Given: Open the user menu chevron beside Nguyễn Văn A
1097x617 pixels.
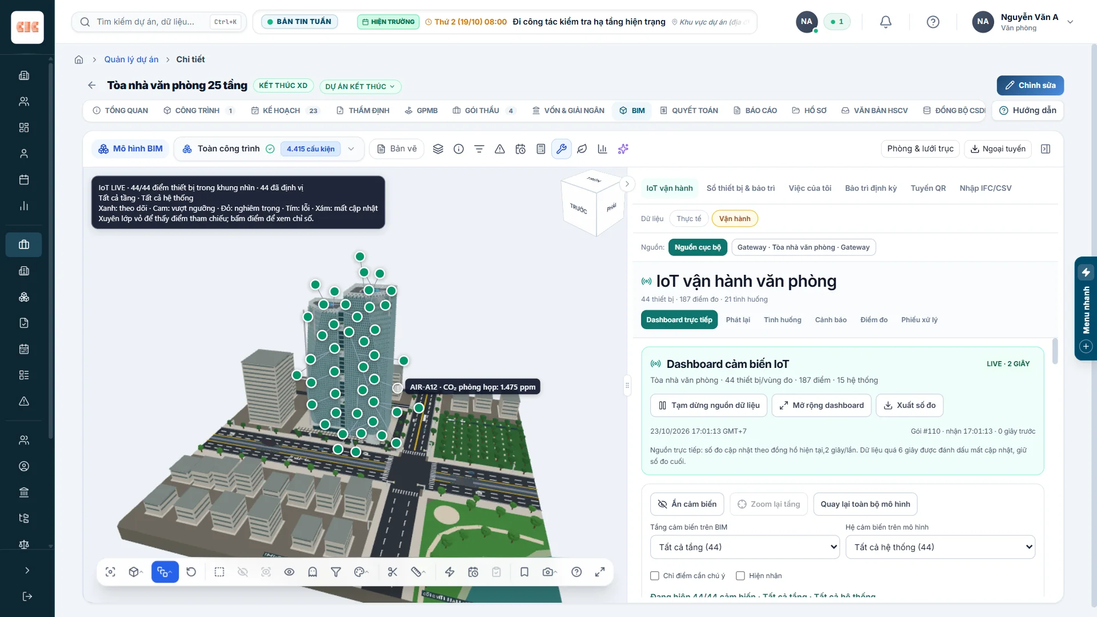Looking at the screenshot, I should tap(1070, 22).
